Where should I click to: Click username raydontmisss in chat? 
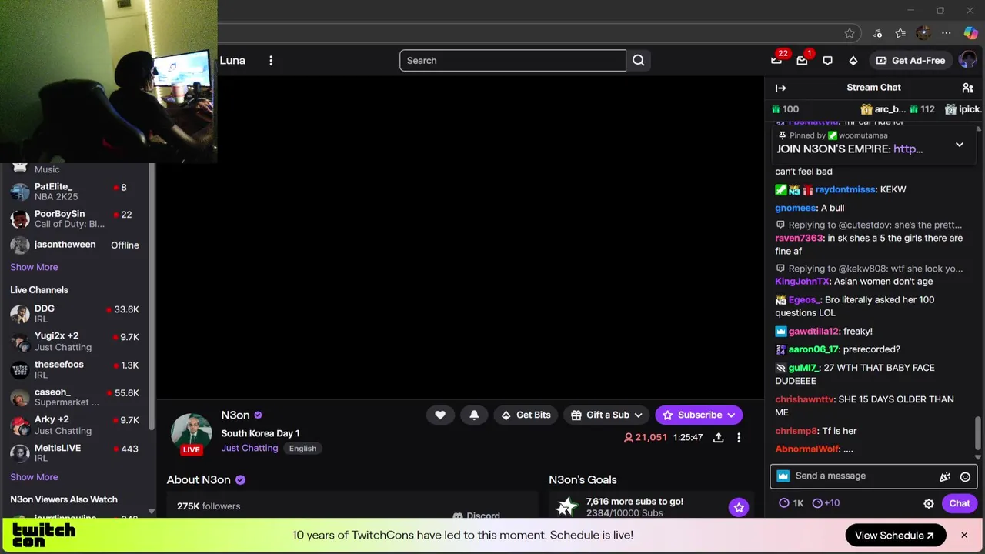point(845,189)
